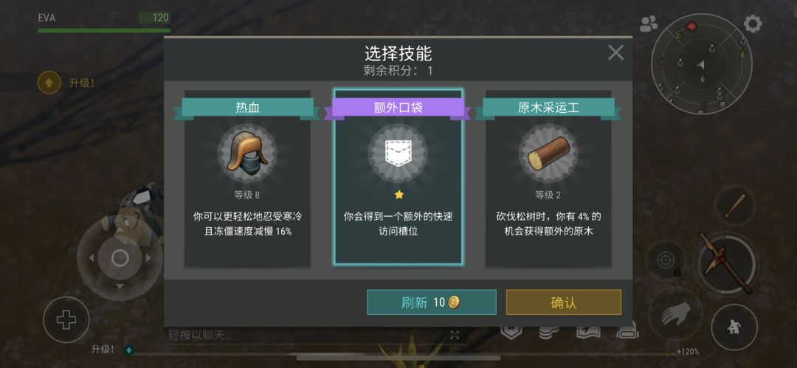Click the 确认 confirm button
The width and height of the screenshot is (797, 368).
click(564, 302)
